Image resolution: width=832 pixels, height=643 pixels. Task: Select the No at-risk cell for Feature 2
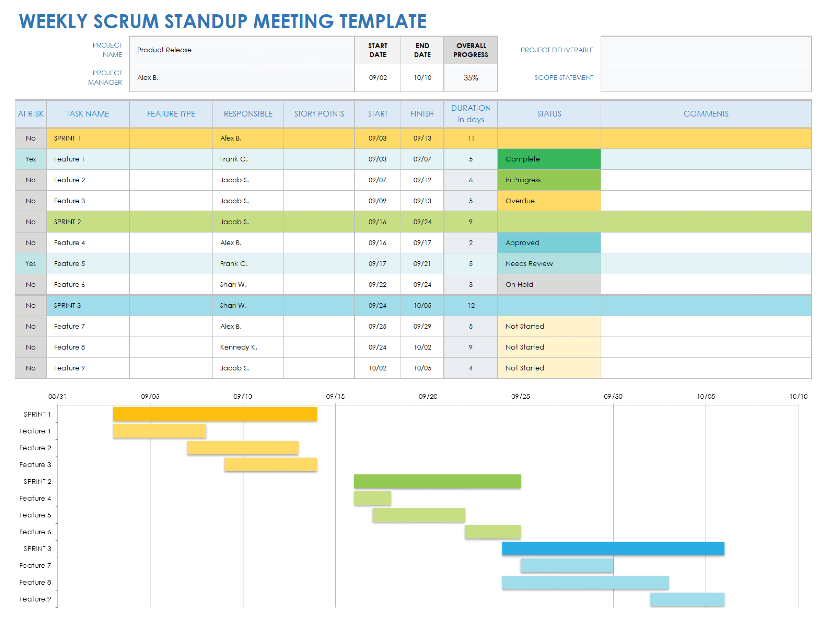tap(31, 180)
